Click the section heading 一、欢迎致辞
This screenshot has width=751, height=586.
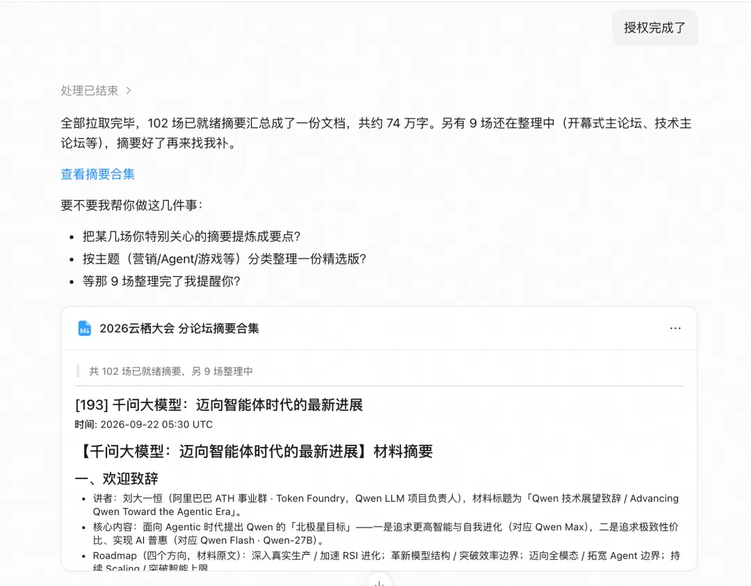coord(117,478)
